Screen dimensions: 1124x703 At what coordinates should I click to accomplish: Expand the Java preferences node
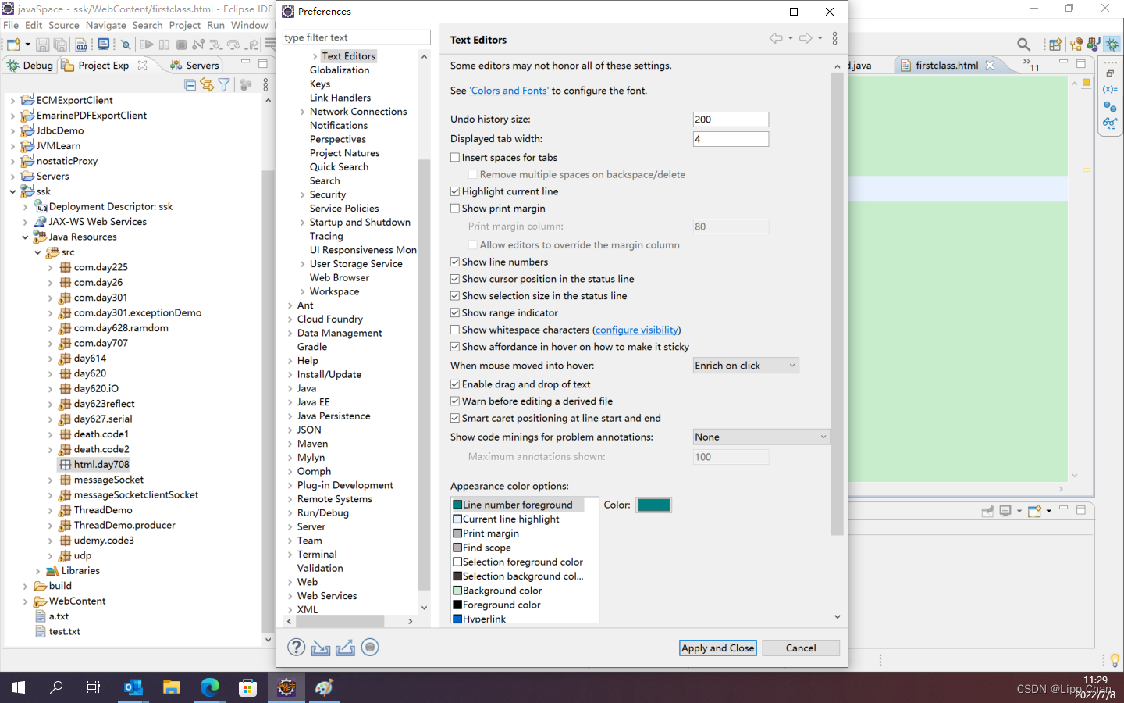click(x=290, y=388)
